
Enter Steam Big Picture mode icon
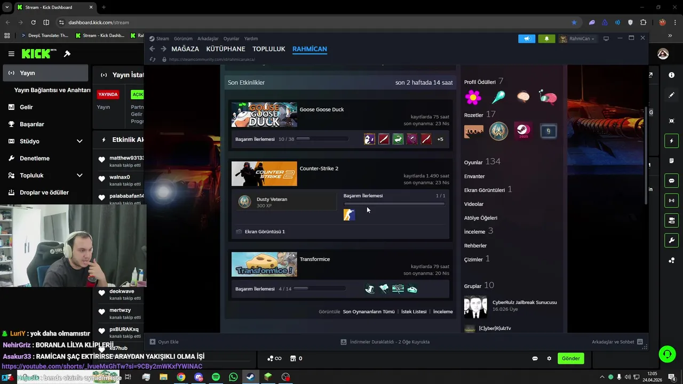pyautogui.click(x=606, y=38)
